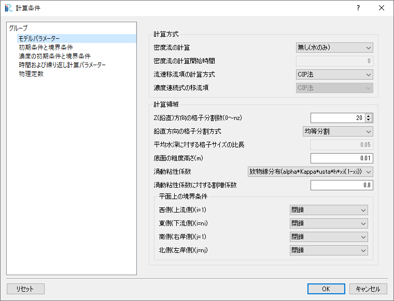The image size is (394, 301).
Task: Close the 計算条件 dialog
Action: pyautogui.click(x=382, y=8)
